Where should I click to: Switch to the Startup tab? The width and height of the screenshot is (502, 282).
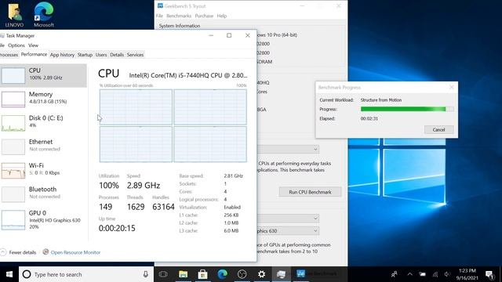click(x=85, y=55)
